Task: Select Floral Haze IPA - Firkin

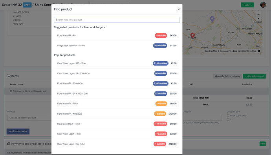Action: [x=117, y=104]
